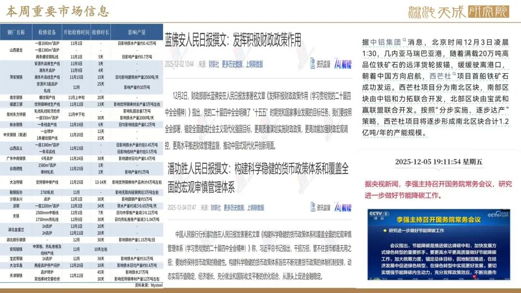Select the 宝武鄂钢 row name
Screen dimensions: 521x293
pos(16,258)
